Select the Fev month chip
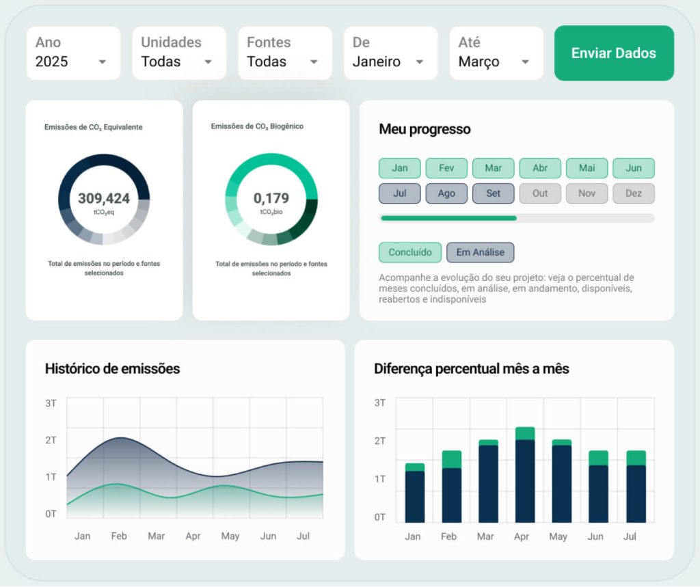The image size is (700, 587). (446, 168)
